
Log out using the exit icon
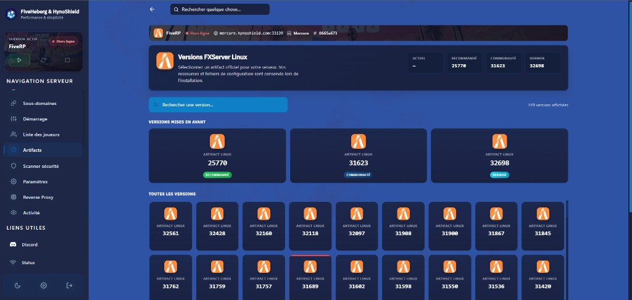[69, 285]
